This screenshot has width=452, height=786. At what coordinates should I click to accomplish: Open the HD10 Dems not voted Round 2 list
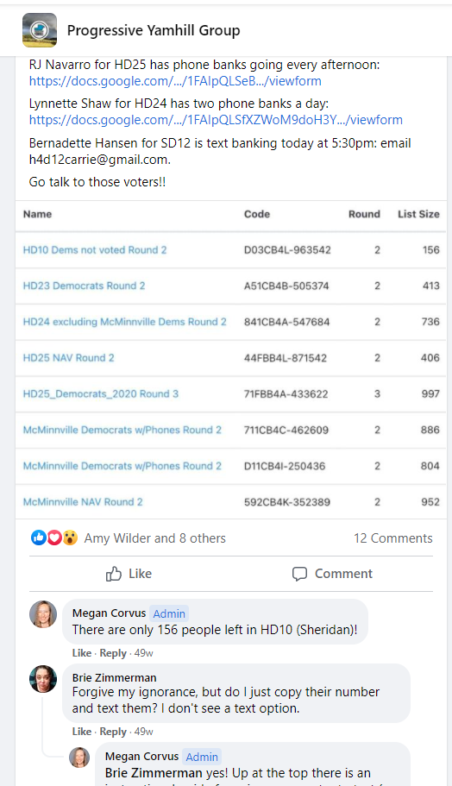95,250
